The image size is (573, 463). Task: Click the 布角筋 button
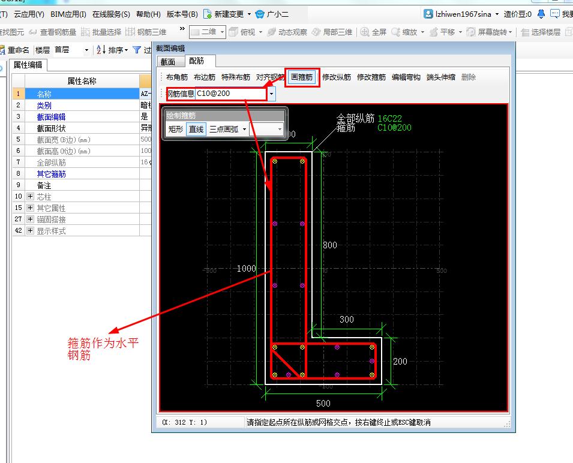tap(177, 77)
